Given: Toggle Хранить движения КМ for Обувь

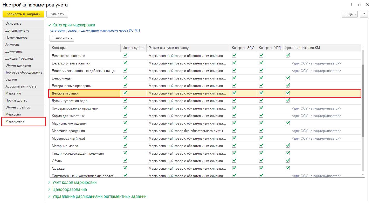Looking at the screenshot, I should point(287,161).
